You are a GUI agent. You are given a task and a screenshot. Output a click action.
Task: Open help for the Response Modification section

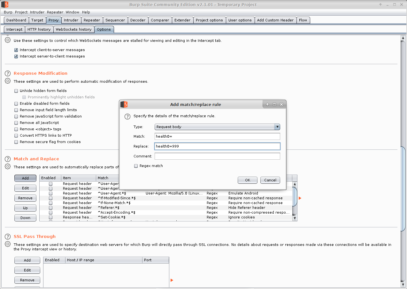tap(8, 73)
